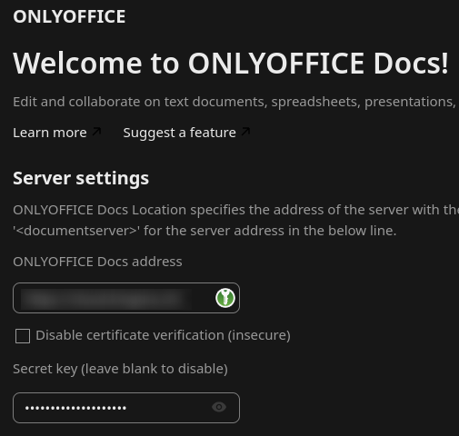The height and width of the screenshot is (436, 459).
Task: Click the '<documentserver>' text line
Action: 205,231
